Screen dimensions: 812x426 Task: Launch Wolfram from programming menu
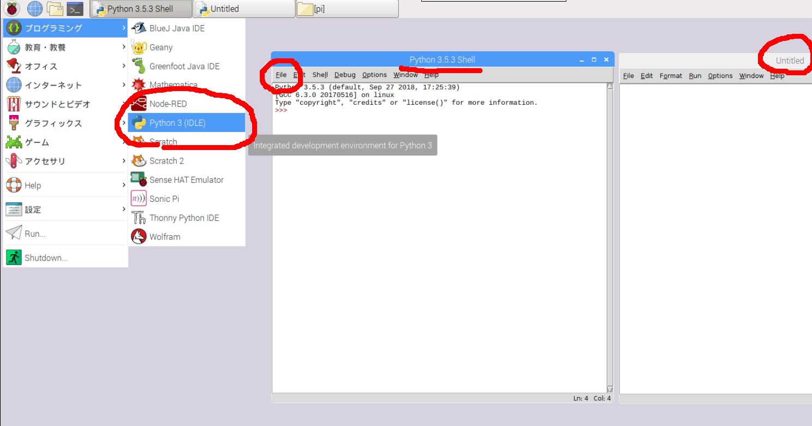point(164,237)
